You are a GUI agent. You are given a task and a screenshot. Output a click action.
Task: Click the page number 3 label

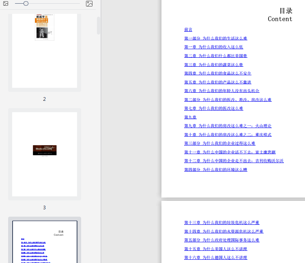pyautogui.click(x=44, y=208)
